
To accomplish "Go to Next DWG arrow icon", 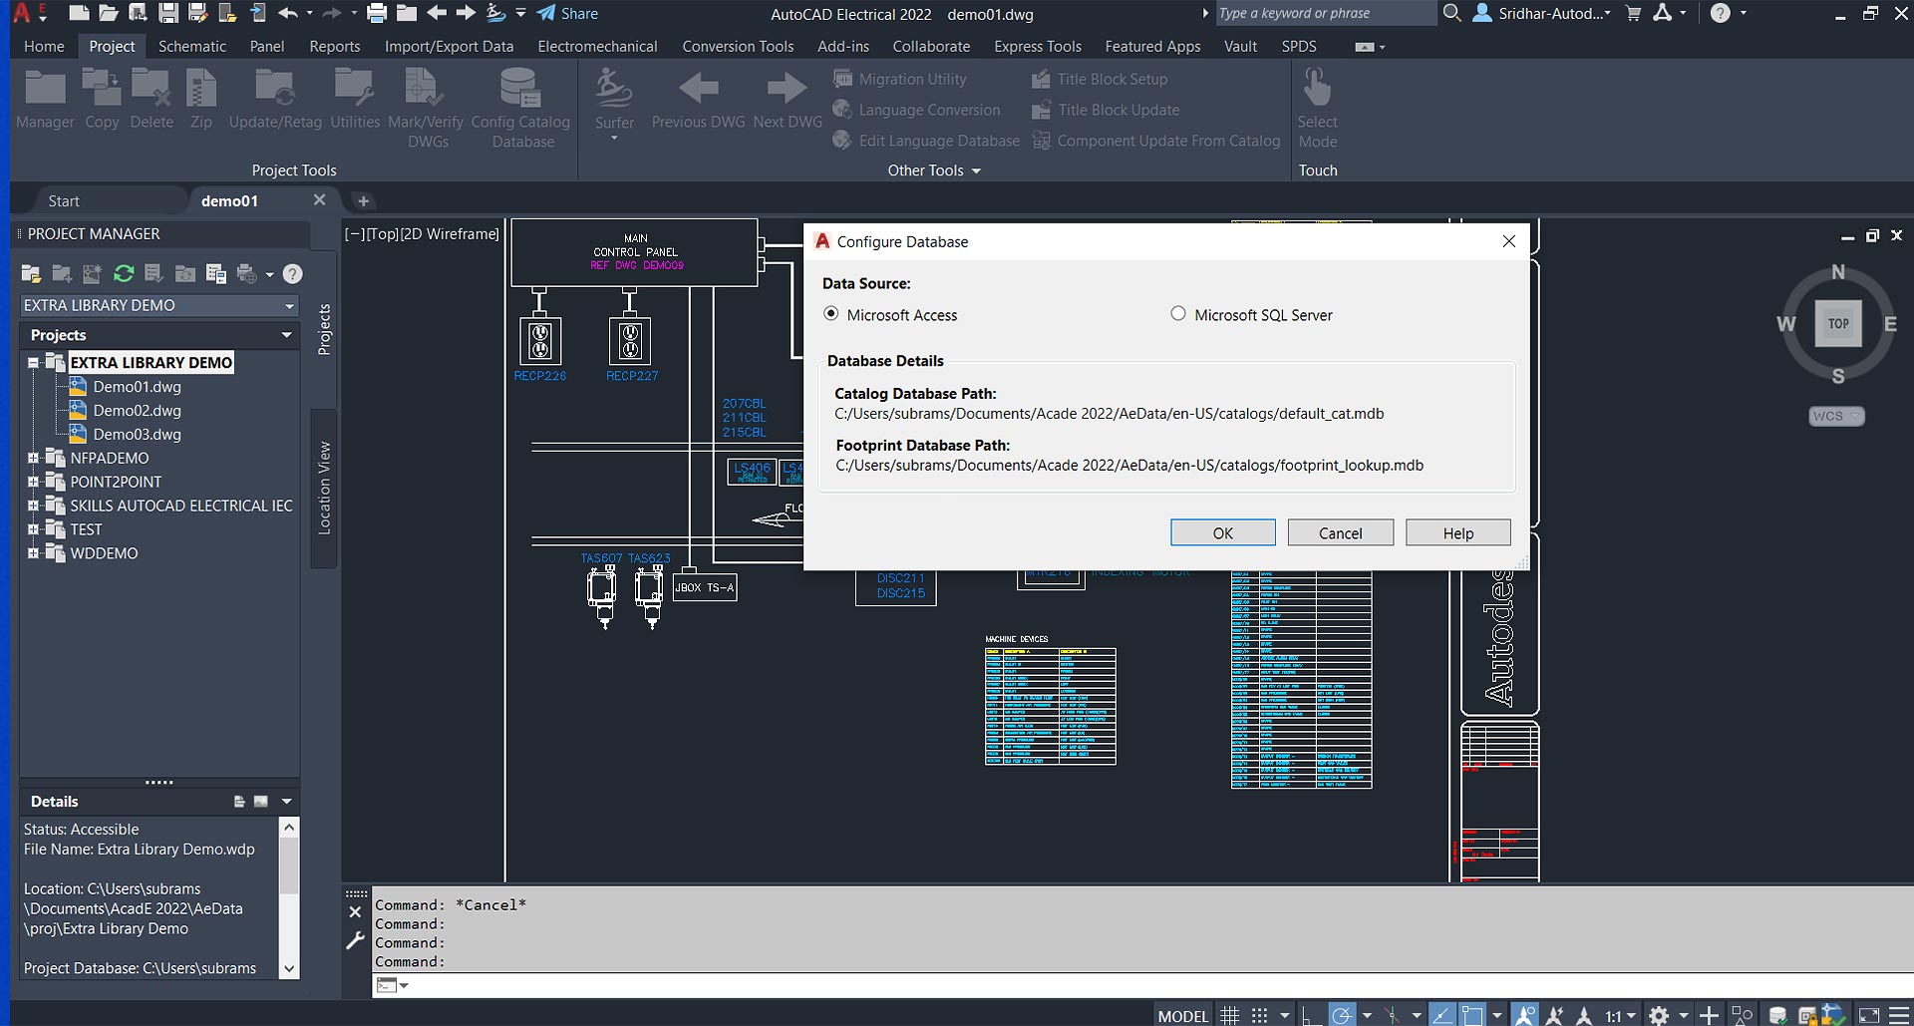I will coord(787,90).
